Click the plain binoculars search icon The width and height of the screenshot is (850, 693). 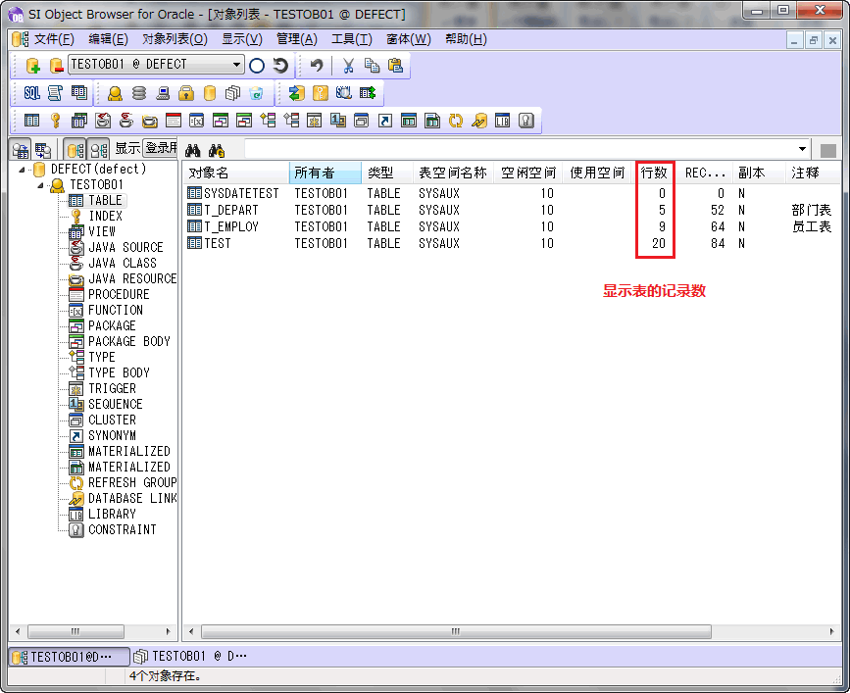point(192,150)
